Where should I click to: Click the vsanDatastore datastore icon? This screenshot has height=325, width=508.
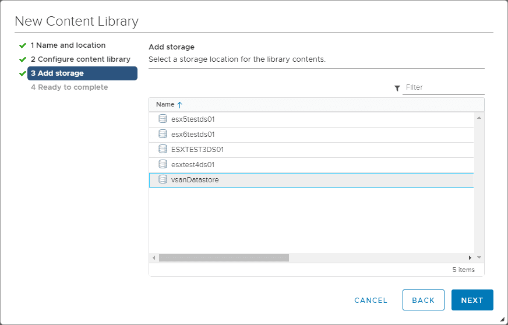[163, 179]
